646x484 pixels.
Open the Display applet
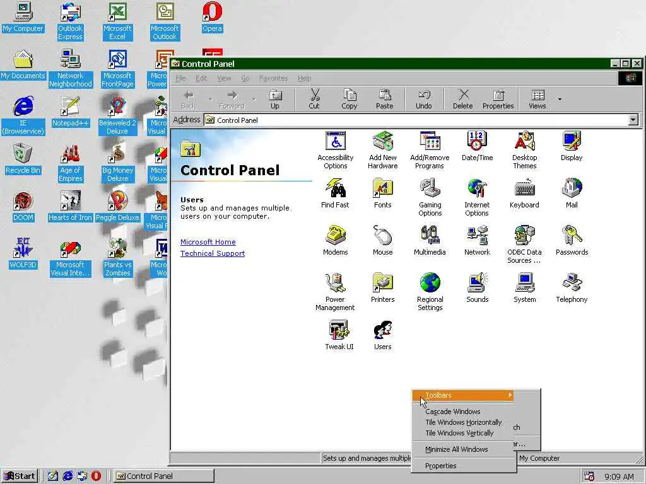572,146
